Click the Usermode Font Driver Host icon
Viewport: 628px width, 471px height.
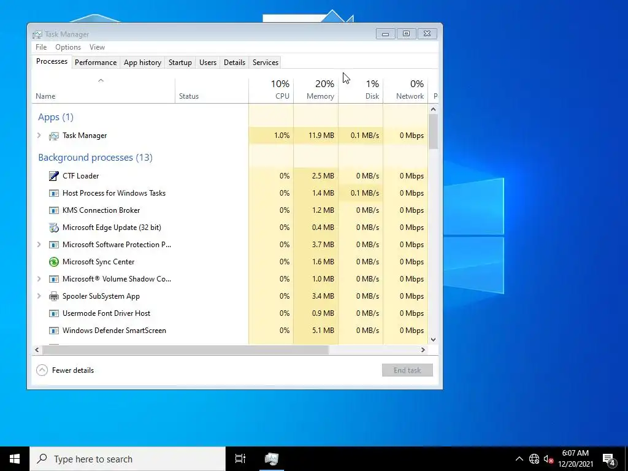[x=54, y=313]
